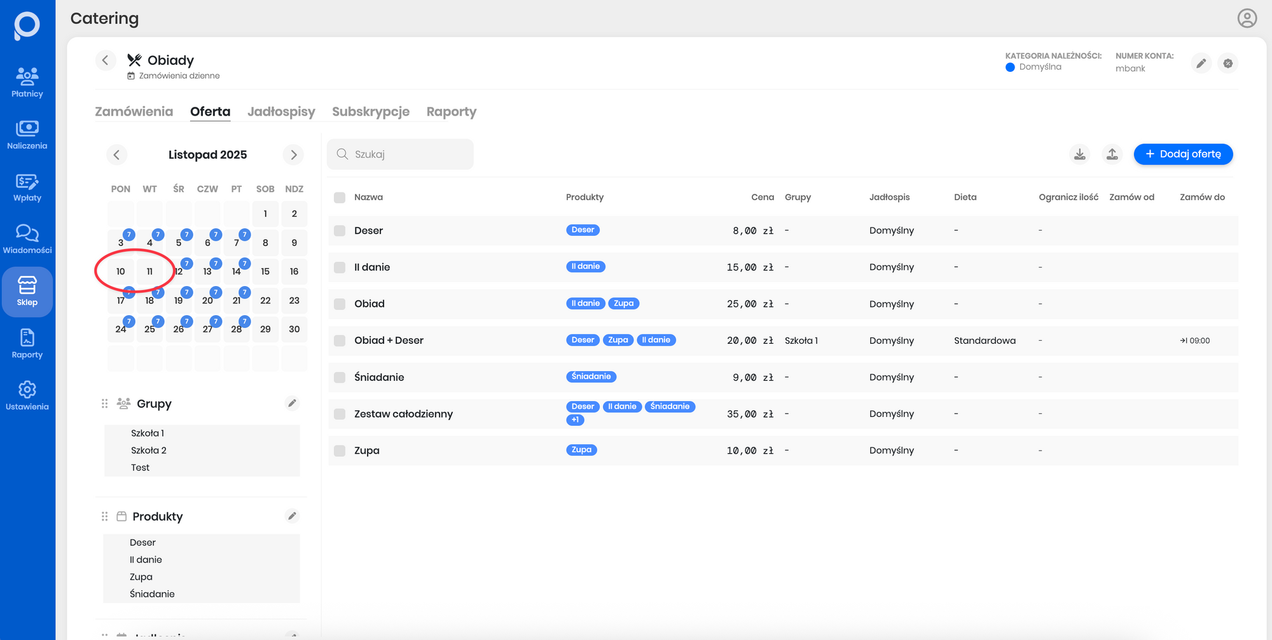Open the user profile icon

click(x=1247, y=18)
